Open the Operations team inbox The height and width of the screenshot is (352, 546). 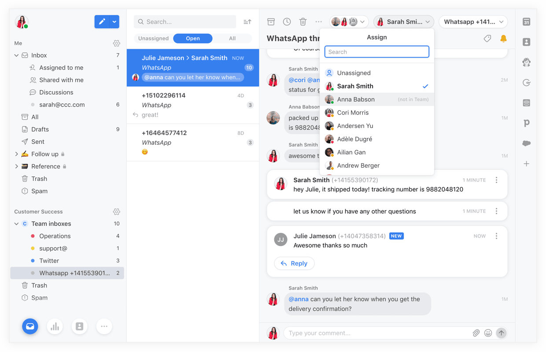(x=67, y=236)
